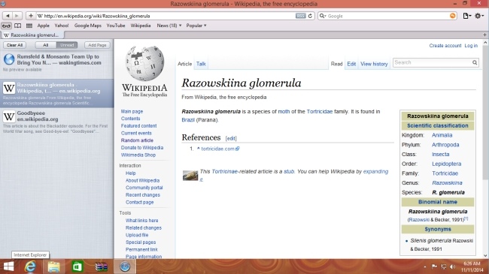Click the page vertical scrollbar thumb
Viewport: 489px width, 274px height.
click(485, 112)
